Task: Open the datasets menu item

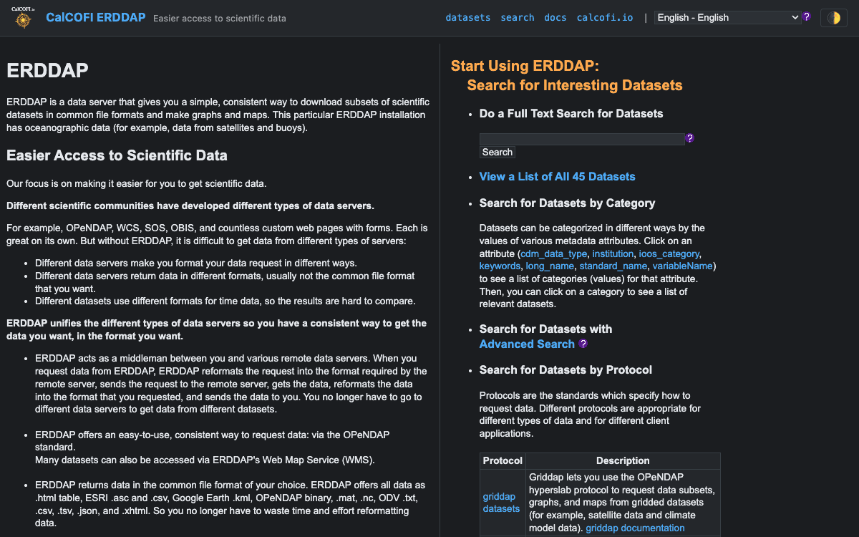Action: pos(468,17)
